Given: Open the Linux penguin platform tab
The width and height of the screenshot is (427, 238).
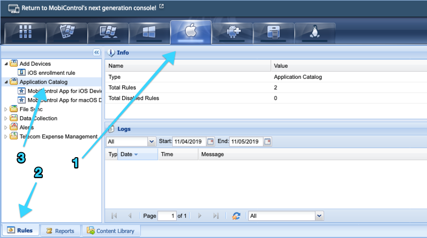Looking at the screenshot, I should tap(315, 33).
